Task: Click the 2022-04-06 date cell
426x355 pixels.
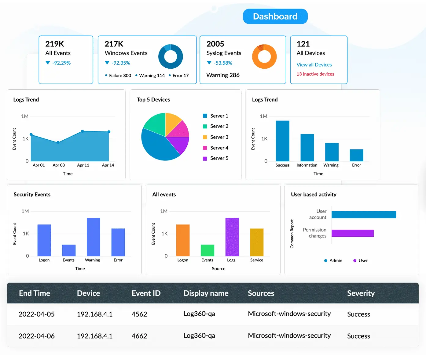Action: coord(37,336)
